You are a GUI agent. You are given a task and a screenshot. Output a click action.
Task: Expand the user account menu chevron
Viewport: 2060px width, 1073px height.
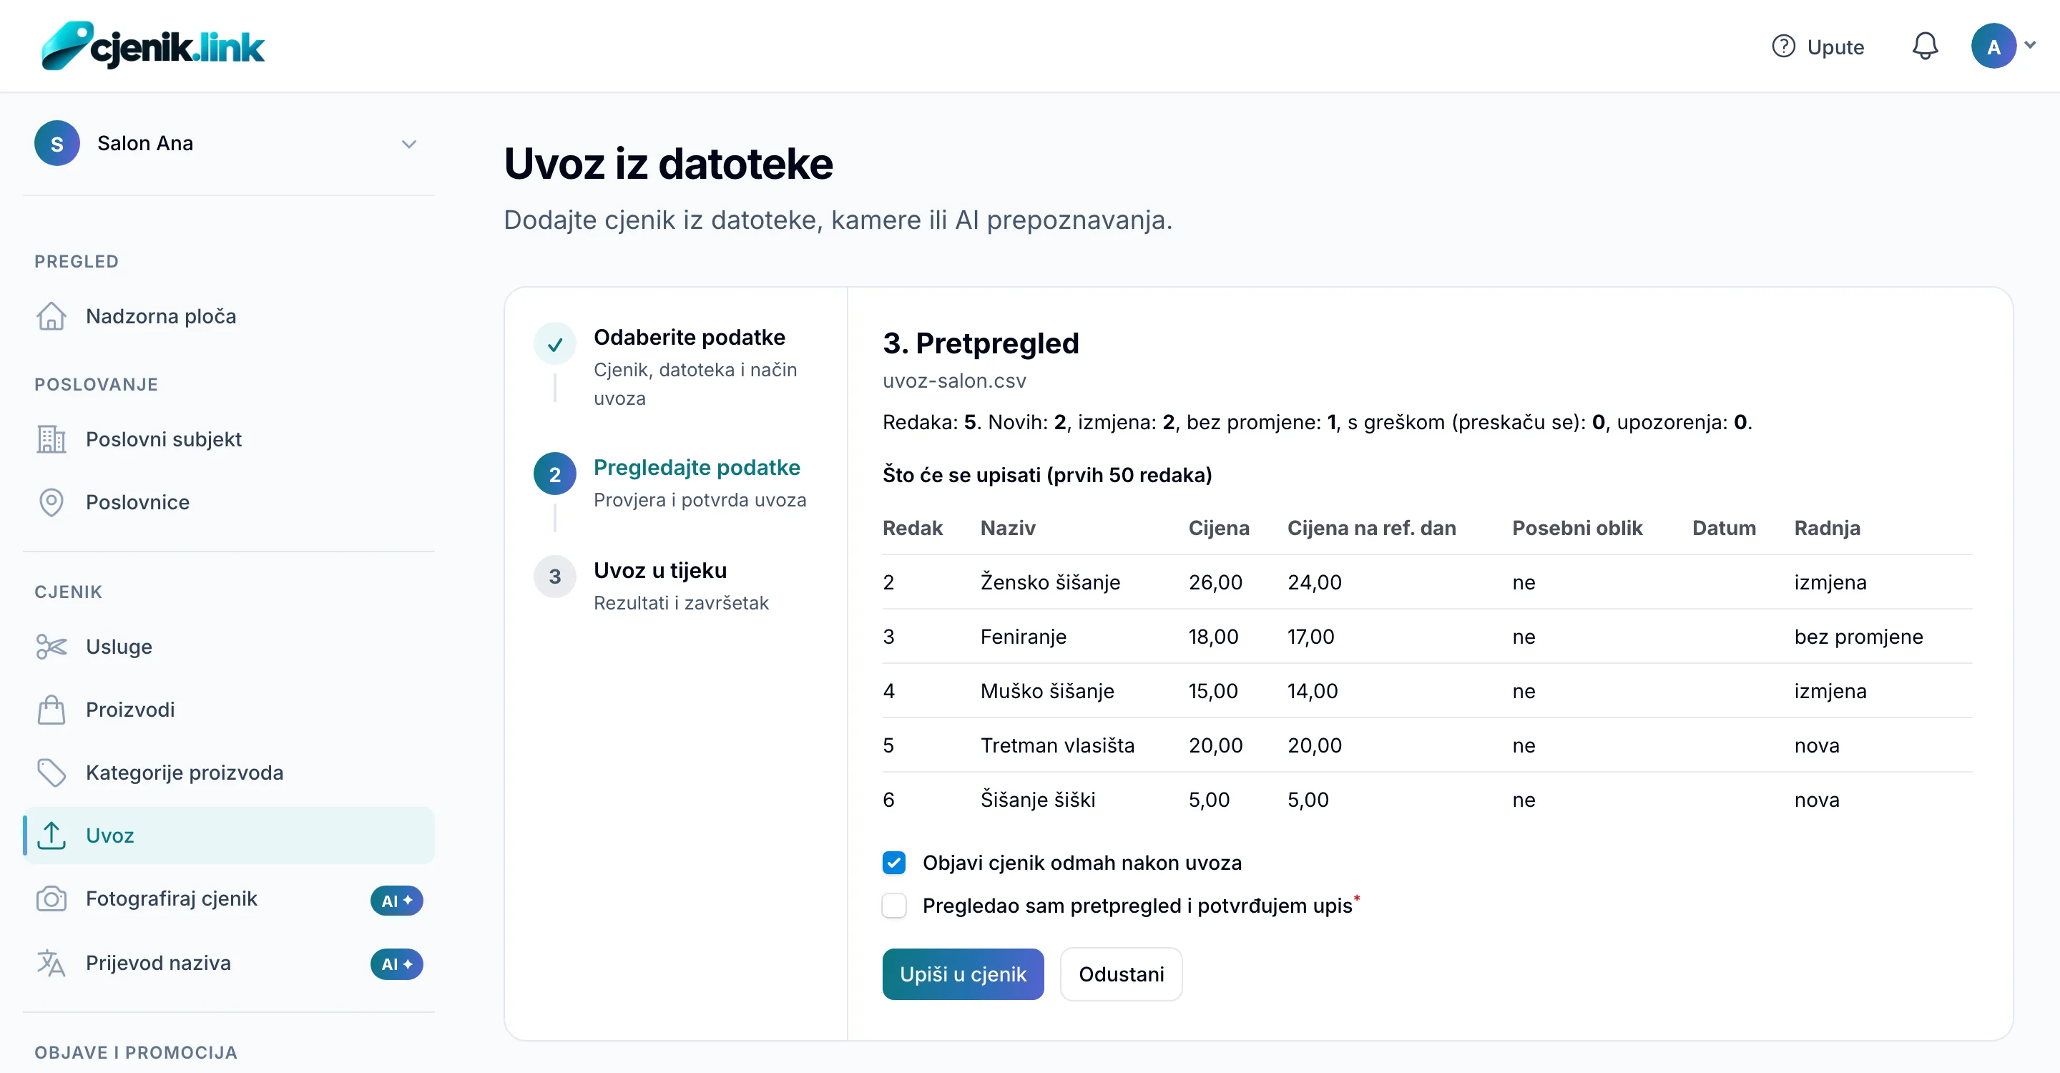pos(2029,46)
